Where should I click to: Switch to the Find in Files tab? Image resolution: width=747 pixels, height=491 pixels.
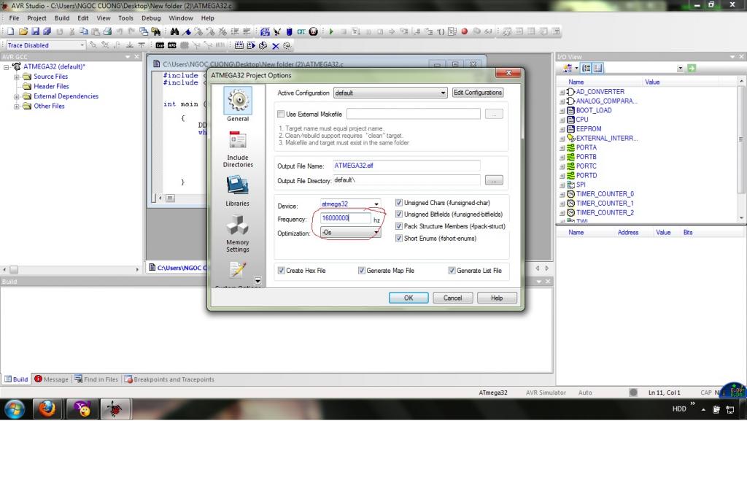click(x=96, y=379)
